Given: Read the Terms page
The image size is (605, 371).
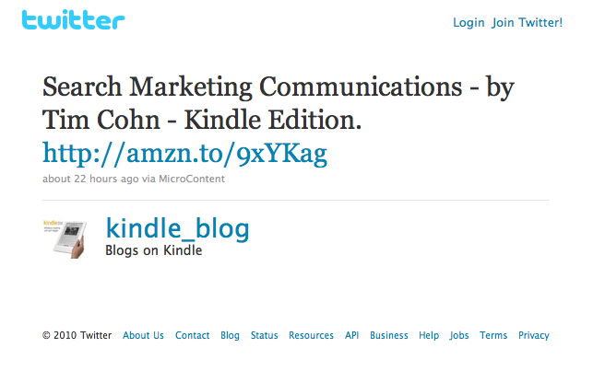Looking at the screenshot, I should click(493, 336).
